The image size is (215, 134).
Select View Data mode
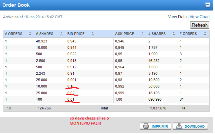(x=177, y=17)
